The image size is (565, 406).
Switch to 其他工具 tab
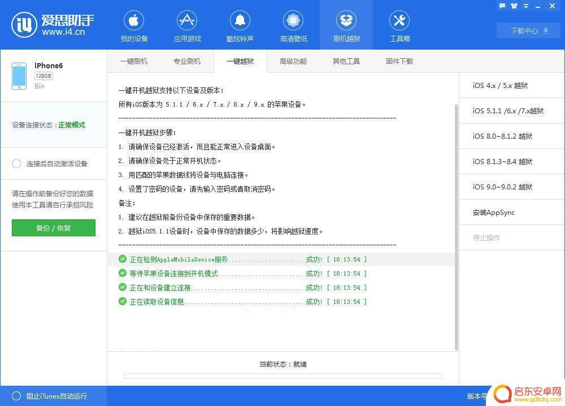(346, 61)
